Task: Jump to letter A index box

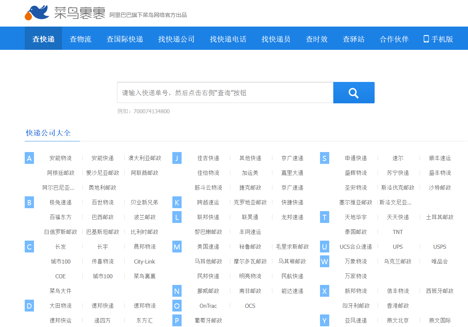Action: point(29,158)
